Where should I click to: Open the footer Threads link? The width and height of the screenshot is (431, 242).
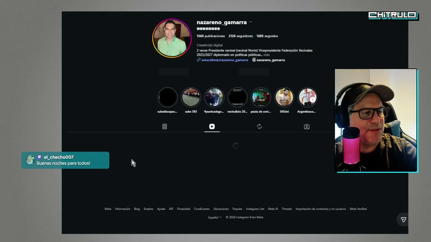tap(287, 209)
